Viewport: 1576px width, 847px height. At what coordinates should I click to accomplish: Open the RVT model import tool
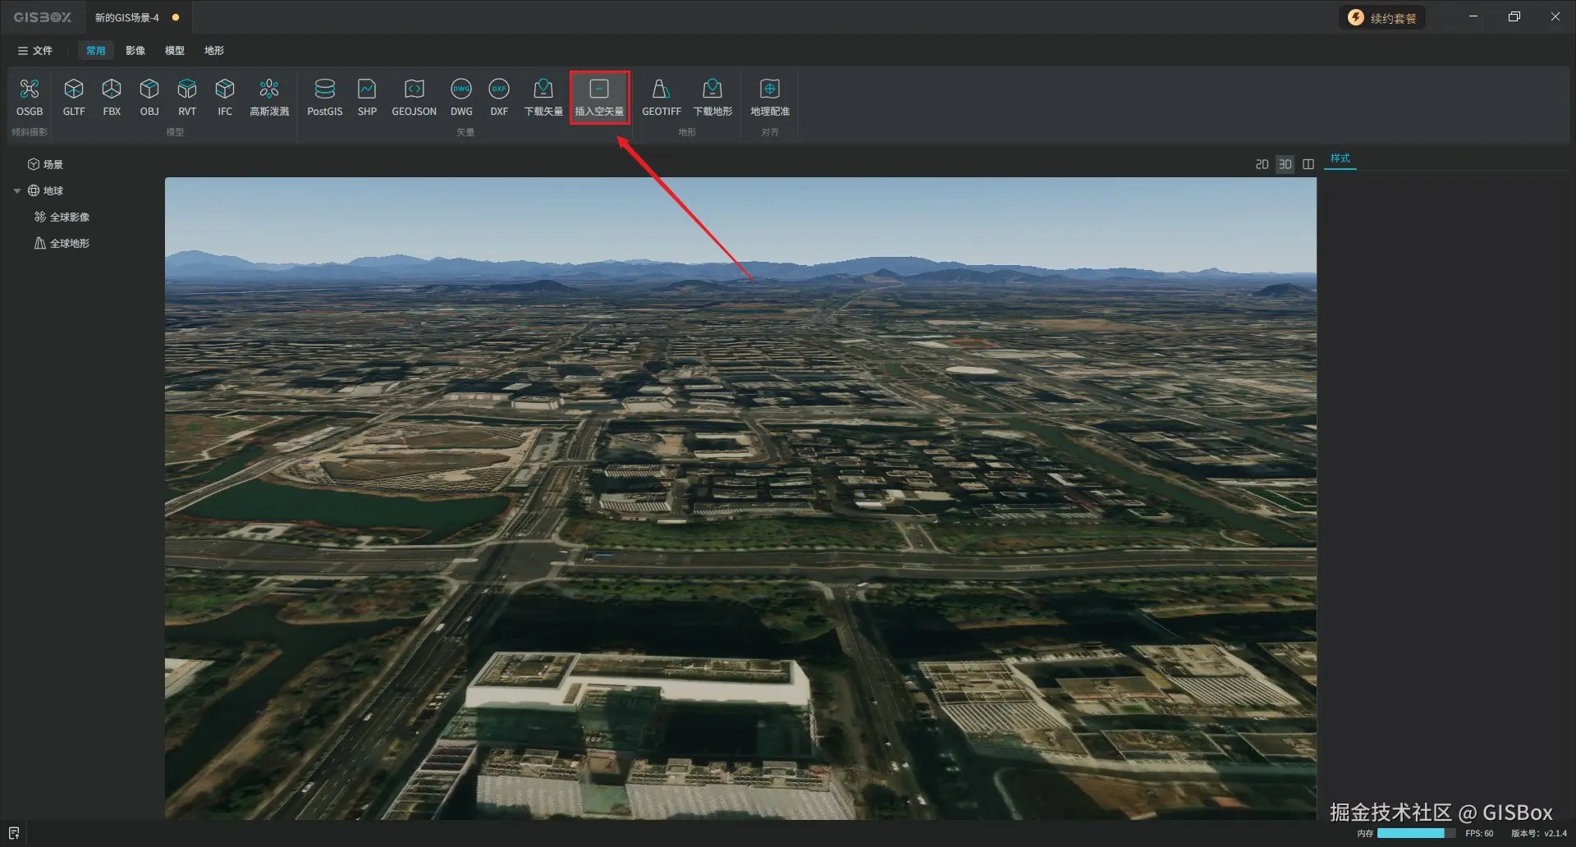(x=187, y=98)
